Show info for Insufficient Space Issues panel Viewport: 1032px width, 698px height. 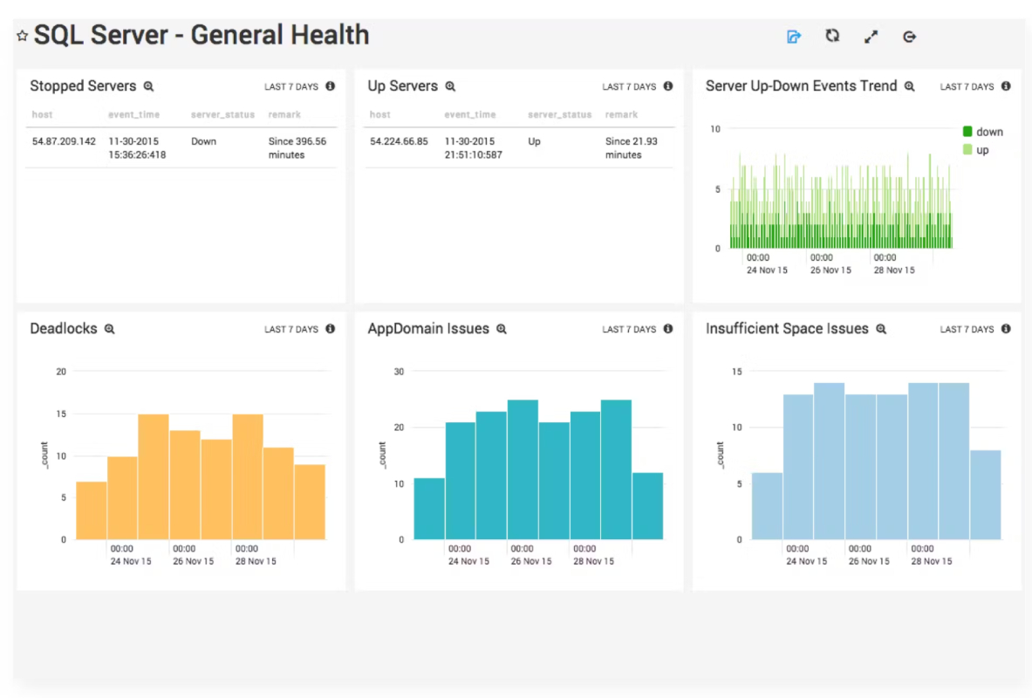[x=1006, y=329]
